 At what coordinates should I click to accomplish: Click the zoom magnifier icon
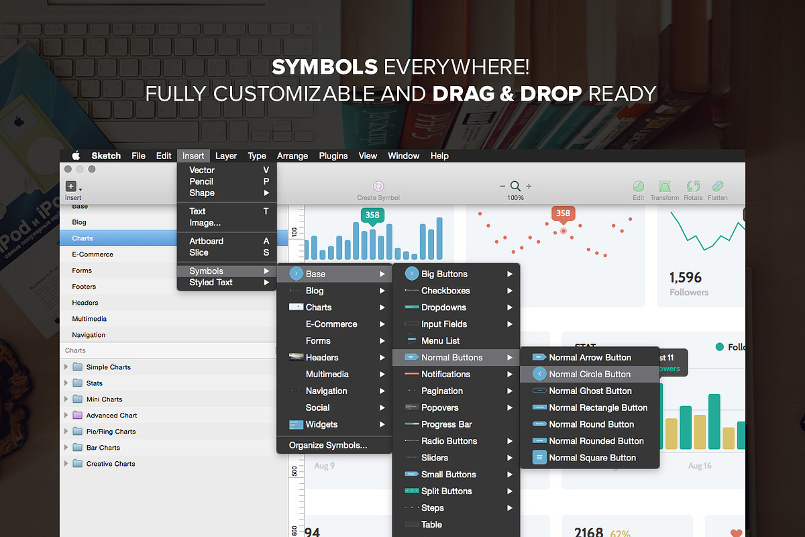(x=515, y=186)
